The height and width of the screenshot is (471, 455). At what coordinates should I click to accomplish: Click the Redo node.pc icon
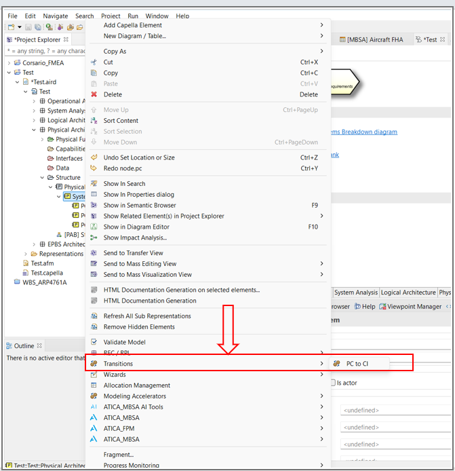pyautogui.click(x=94, y=168)
